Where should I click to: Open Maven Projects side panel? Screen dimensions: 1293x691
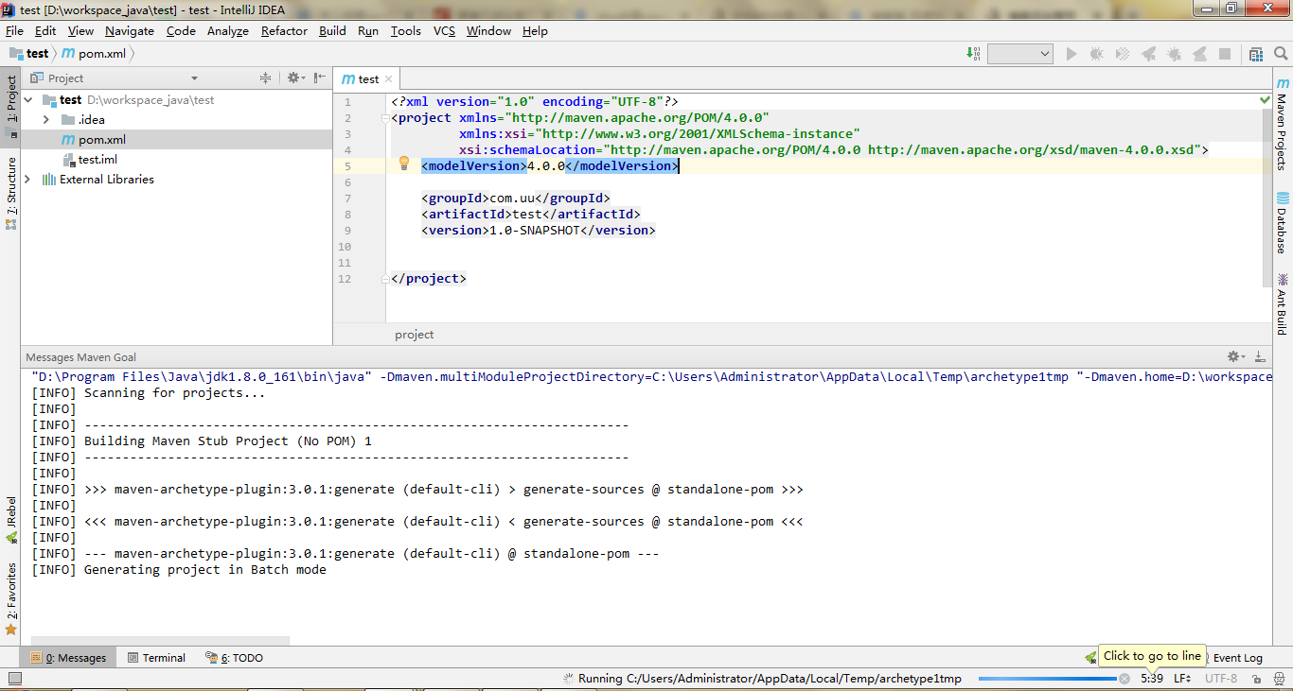tap(1283, 125)
